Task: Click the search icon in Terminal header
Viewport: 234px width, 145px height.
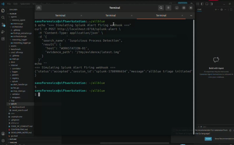Action: pos(161,8)
